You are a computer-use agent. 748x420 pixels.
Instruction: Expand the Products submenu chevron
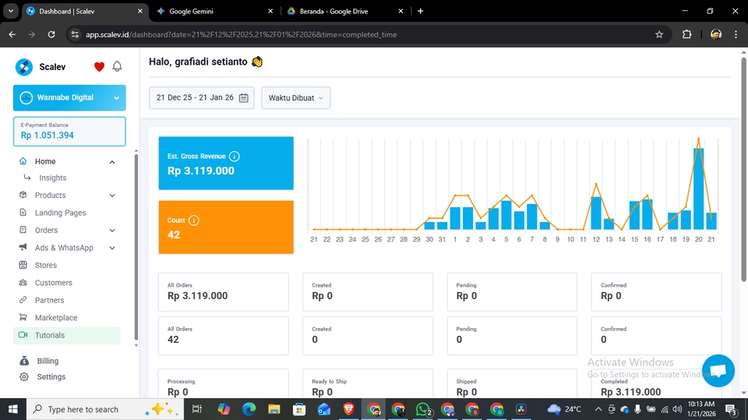pyautogui.click(x=112, y=196)
